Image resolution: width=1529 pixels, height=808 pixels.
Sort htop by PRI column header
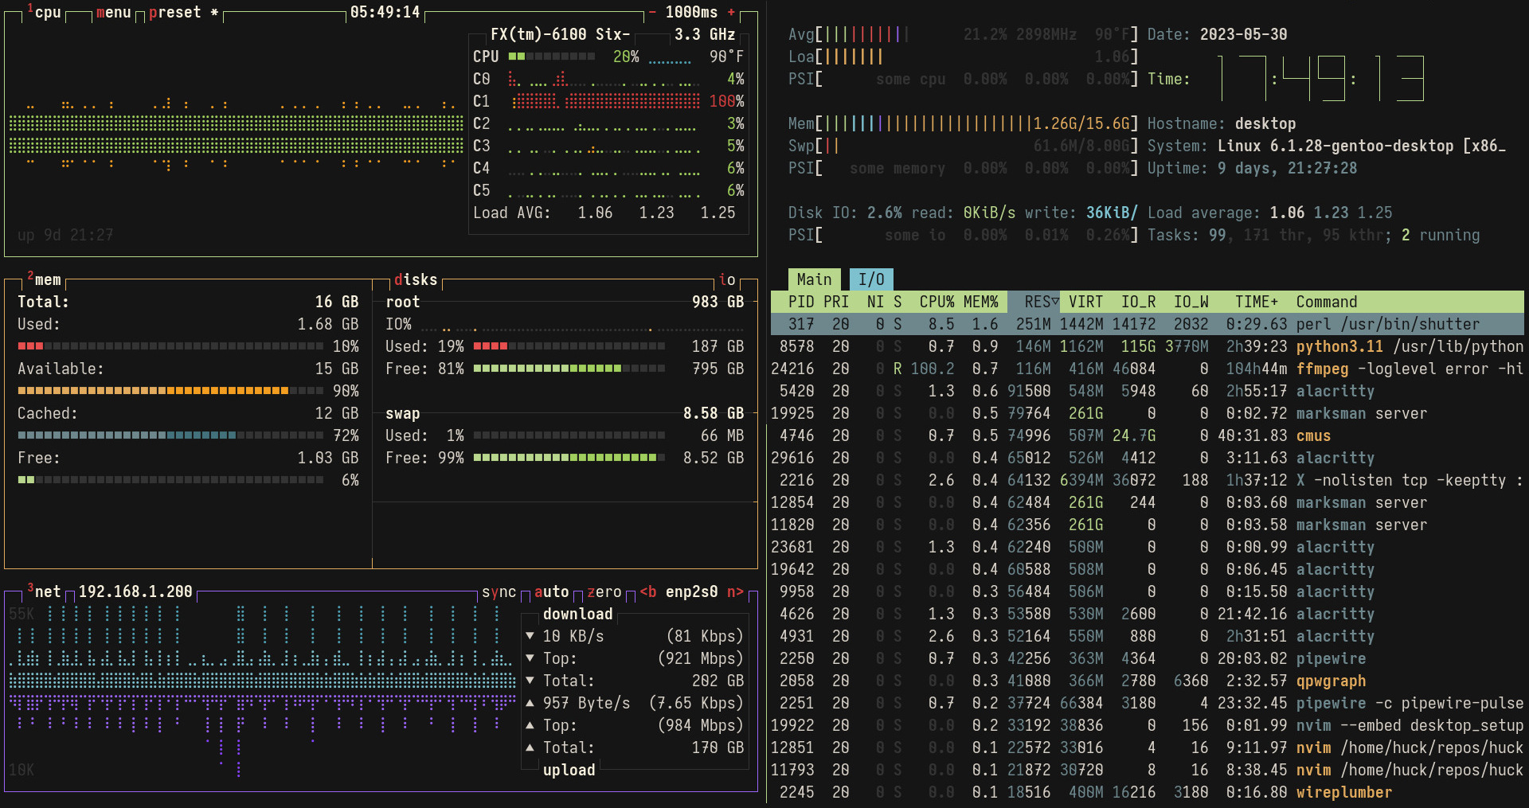(836, 302)
